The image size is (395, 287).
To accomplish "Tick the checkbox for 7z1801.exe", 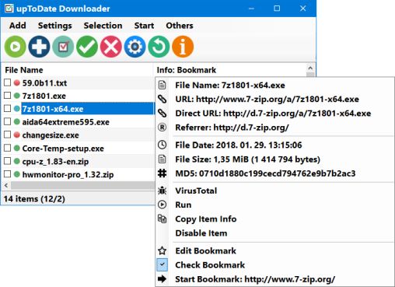I will (8, 96).
